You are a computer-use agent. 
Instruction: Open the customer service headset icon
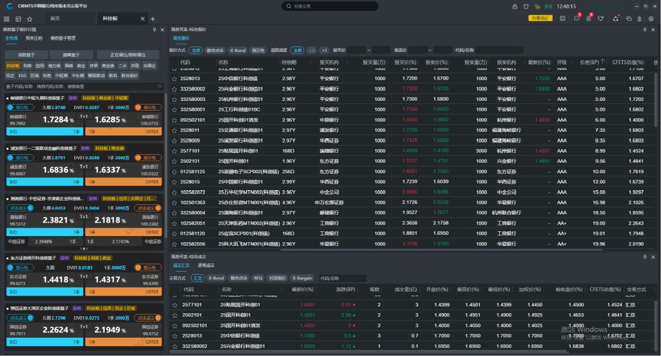click(616, 18)
